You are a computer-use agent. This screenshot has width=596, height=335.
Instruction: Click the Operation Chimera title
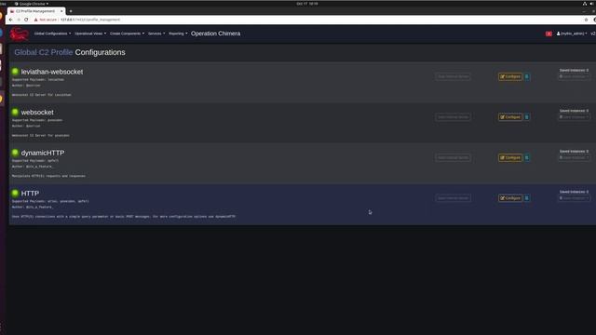[x=215, y=33]
